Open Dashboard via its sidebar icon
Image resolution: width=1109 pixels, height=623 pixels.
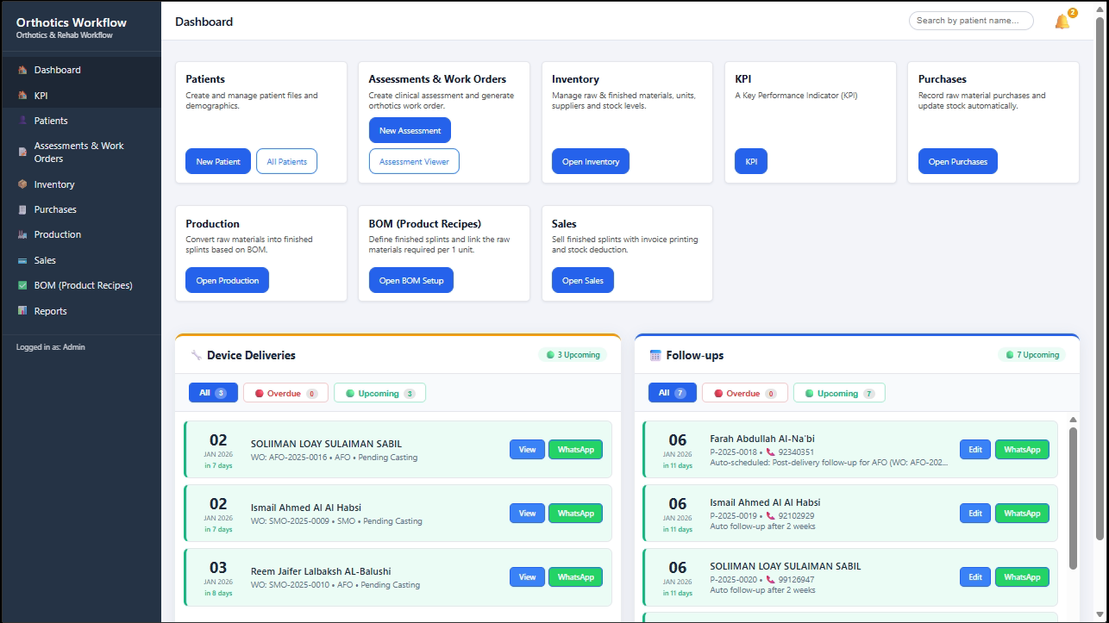coord(22,70)
